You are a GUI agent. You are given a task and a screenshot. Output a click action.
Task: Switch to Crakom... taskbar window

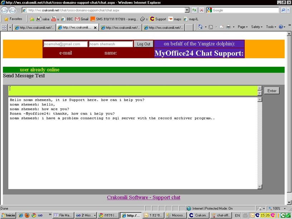pos(199,215)
